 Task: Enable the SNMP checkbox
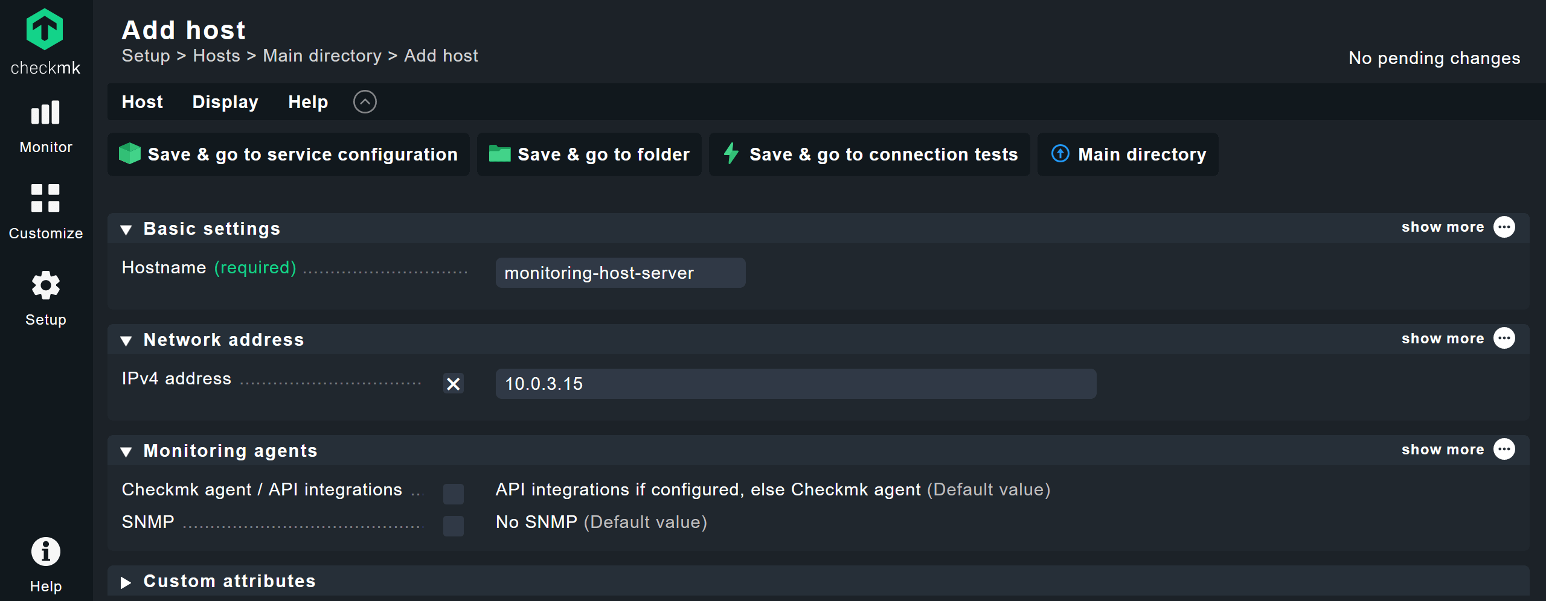(x=454, y=526)
